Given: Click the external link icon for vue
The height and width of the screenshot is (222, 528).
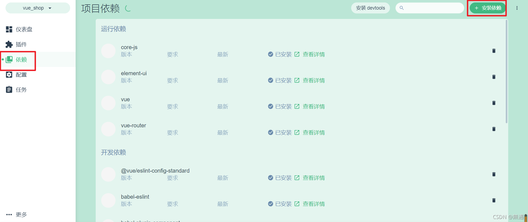Looking at the screenshot, I should click(297, 106).
